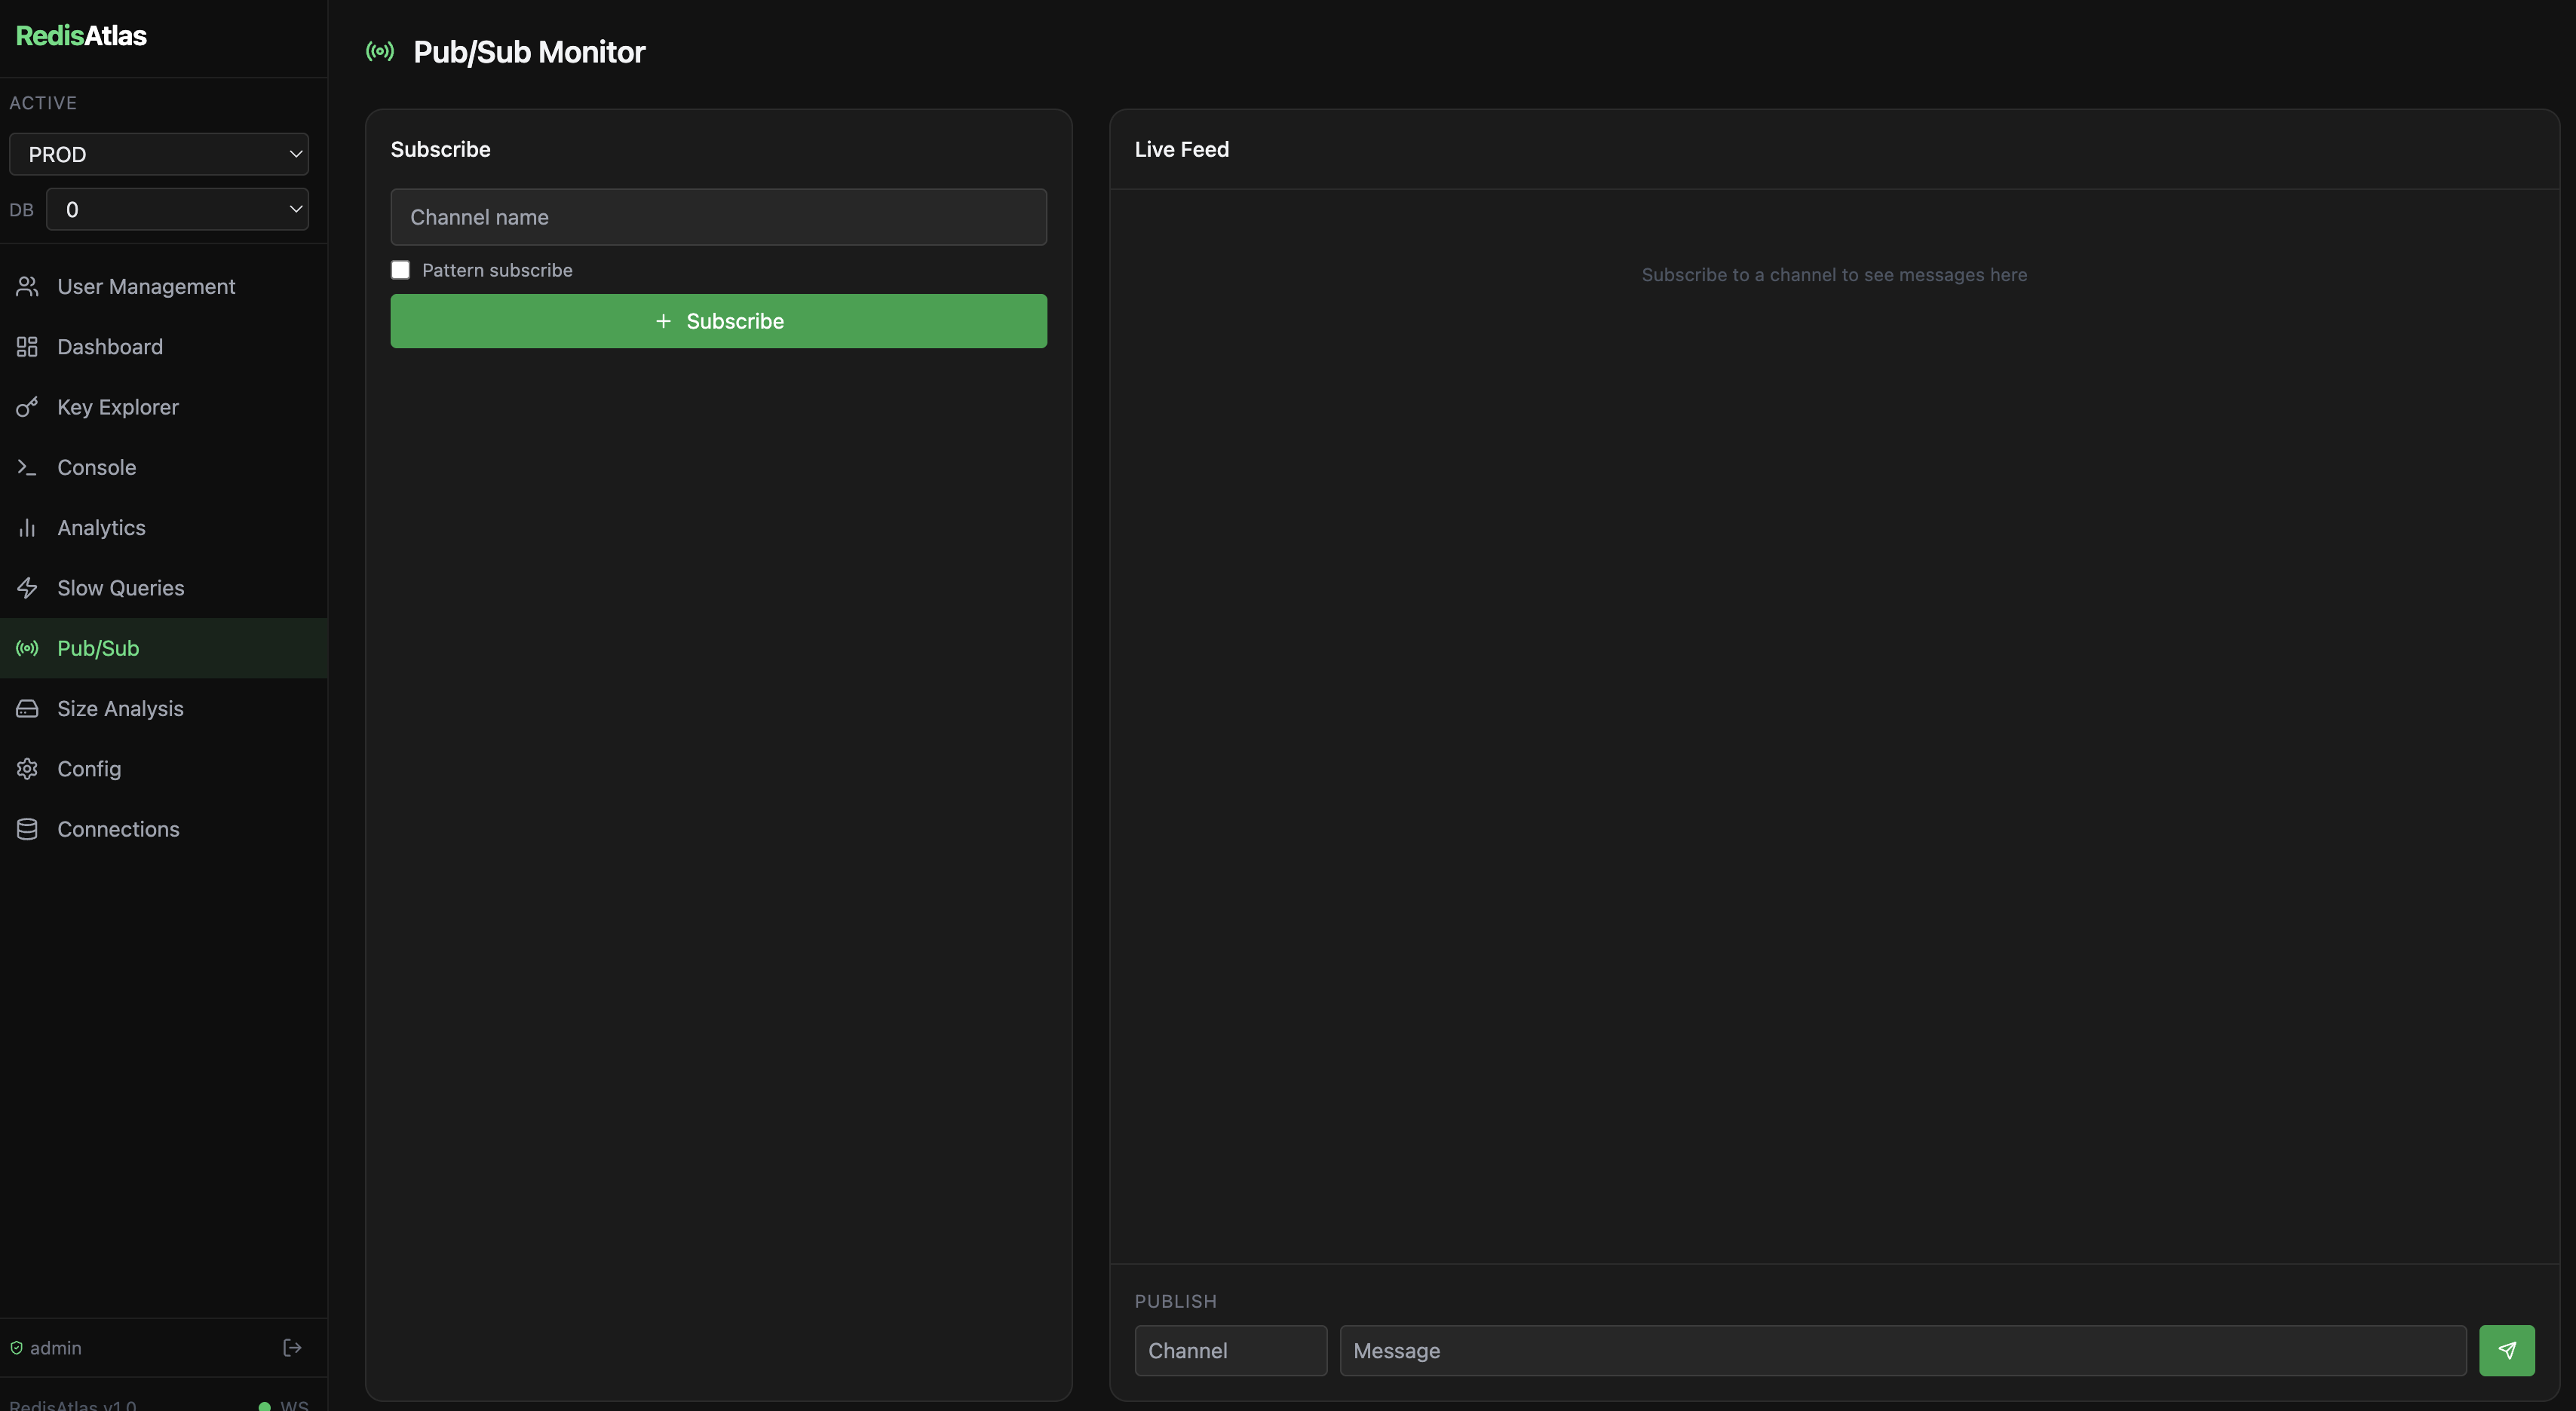Click the Slow Queries lightning icon

point(27,588)
